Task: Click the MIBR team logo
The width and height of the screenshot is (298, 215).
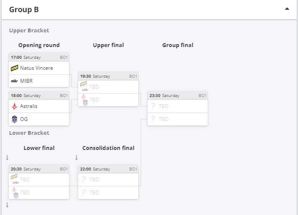Action: pyautogui.click(x=14, y=81)
